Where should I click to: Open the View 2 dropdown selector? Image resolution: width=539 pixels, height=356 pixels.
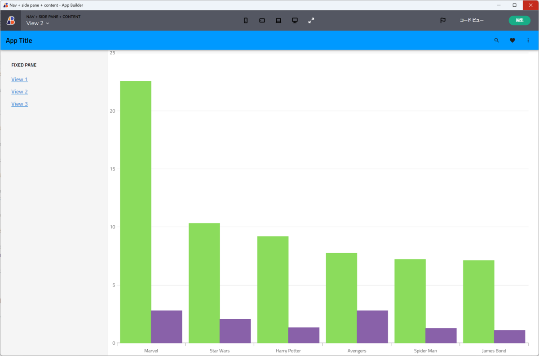point(38,23)
